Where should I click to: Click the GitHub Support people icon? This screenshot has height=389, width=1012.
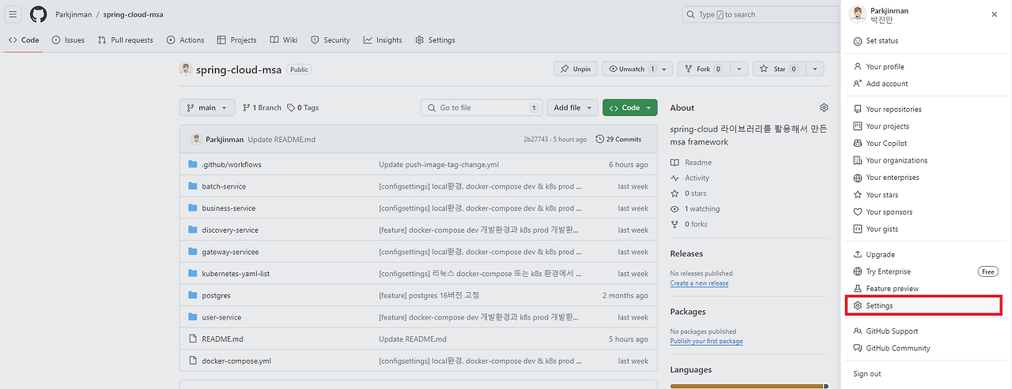[x=858, y=331]
